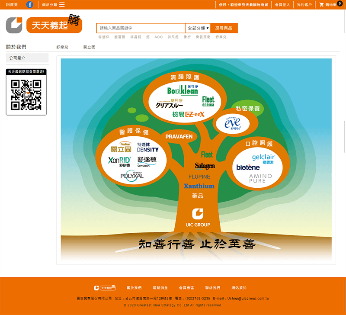Click the 天天義起購隨身帶著走! banner label

click(x=26, y=72)
